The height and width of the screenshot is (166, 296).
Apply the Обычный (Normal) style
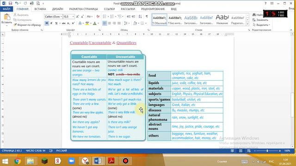(x=159, y=19)
